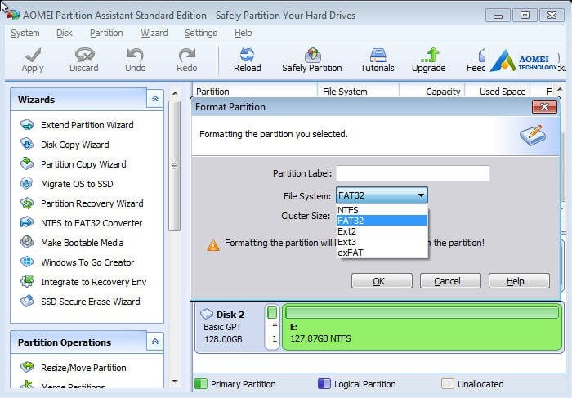Click the File System column header
Screen dimensions: 572x398
(x=358, y=91)
